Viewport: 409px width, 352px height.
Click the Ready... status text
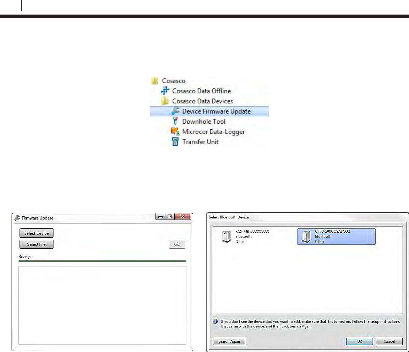pyautogui.click(x=26, y=257)
